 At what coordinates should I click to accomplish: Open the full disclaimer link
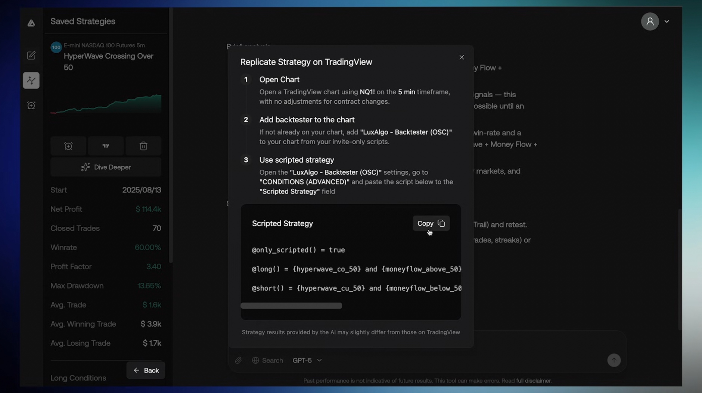tap(534, 381)
